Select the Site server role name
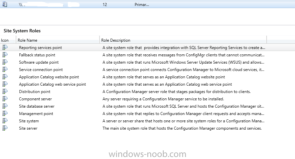 pos(28,128)
